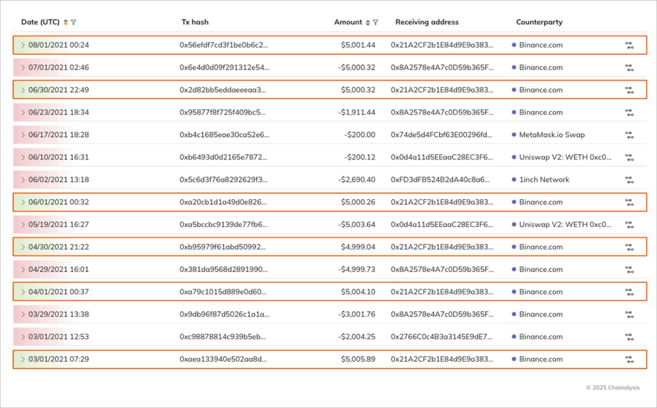Click receiving address 0x2766C0c4B3a3145E9dE7

(442, 337)
